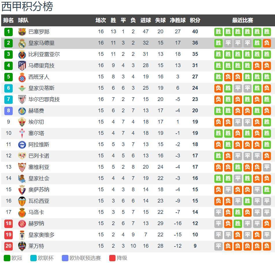
Task: Click the Atlético Madrid striped crest
Action: (22, 66)
